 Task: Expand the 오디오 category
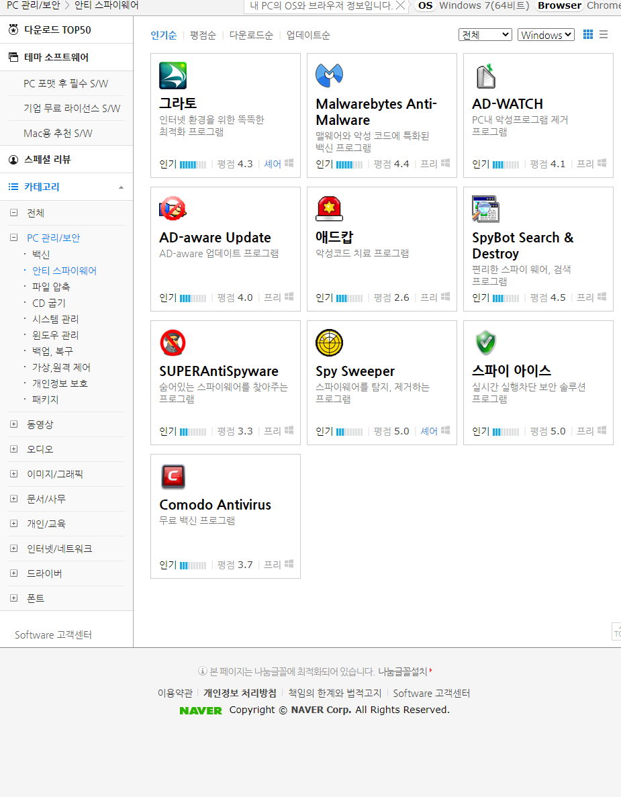click(14, 449)
